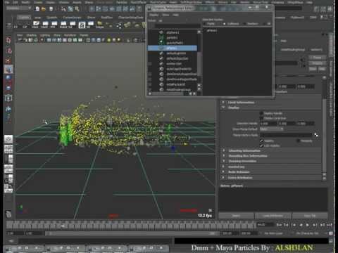Click the black-and-white square shelf icon
The height and width of the screenshot is (253, 338).
click(x=82, y=25)
